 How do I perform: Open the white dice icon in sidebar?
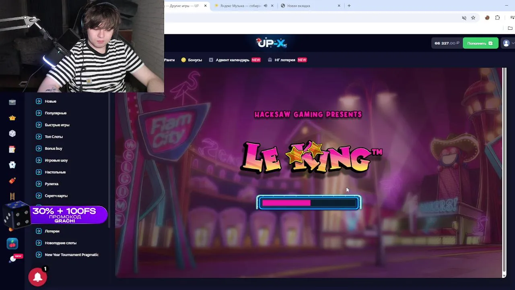pos(12,133)
